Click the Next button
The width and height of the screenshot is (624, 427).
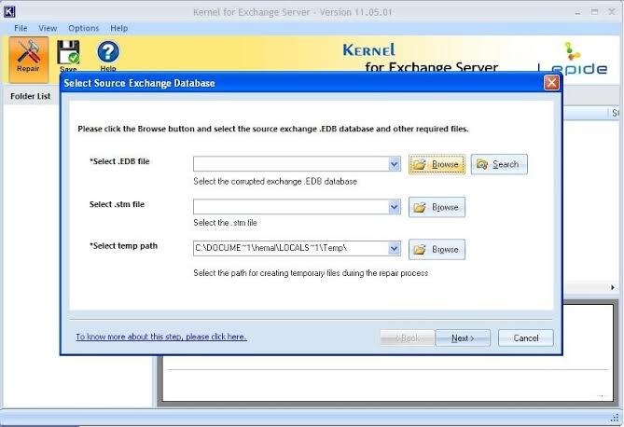pos(463,338)
